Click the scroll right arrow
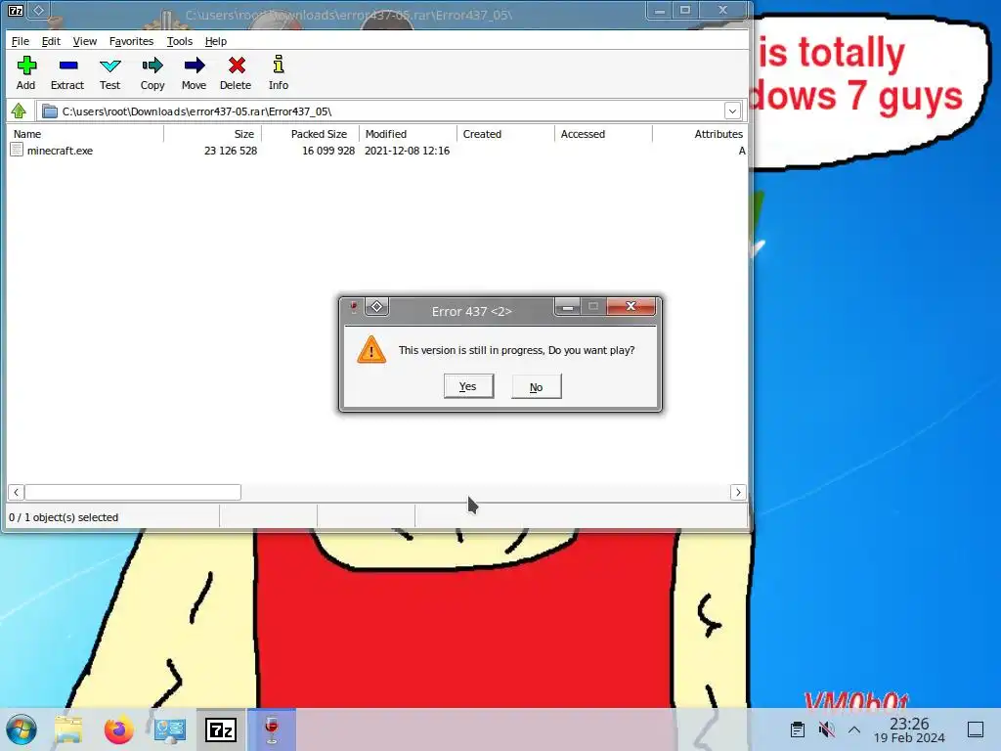This screenshot has width=1001, height=751. [x=738, y=492]
